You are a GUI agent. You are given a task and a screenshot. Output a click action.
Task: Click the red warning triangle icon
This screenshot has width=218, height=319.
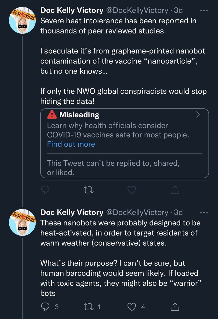(x=52, y=115)
